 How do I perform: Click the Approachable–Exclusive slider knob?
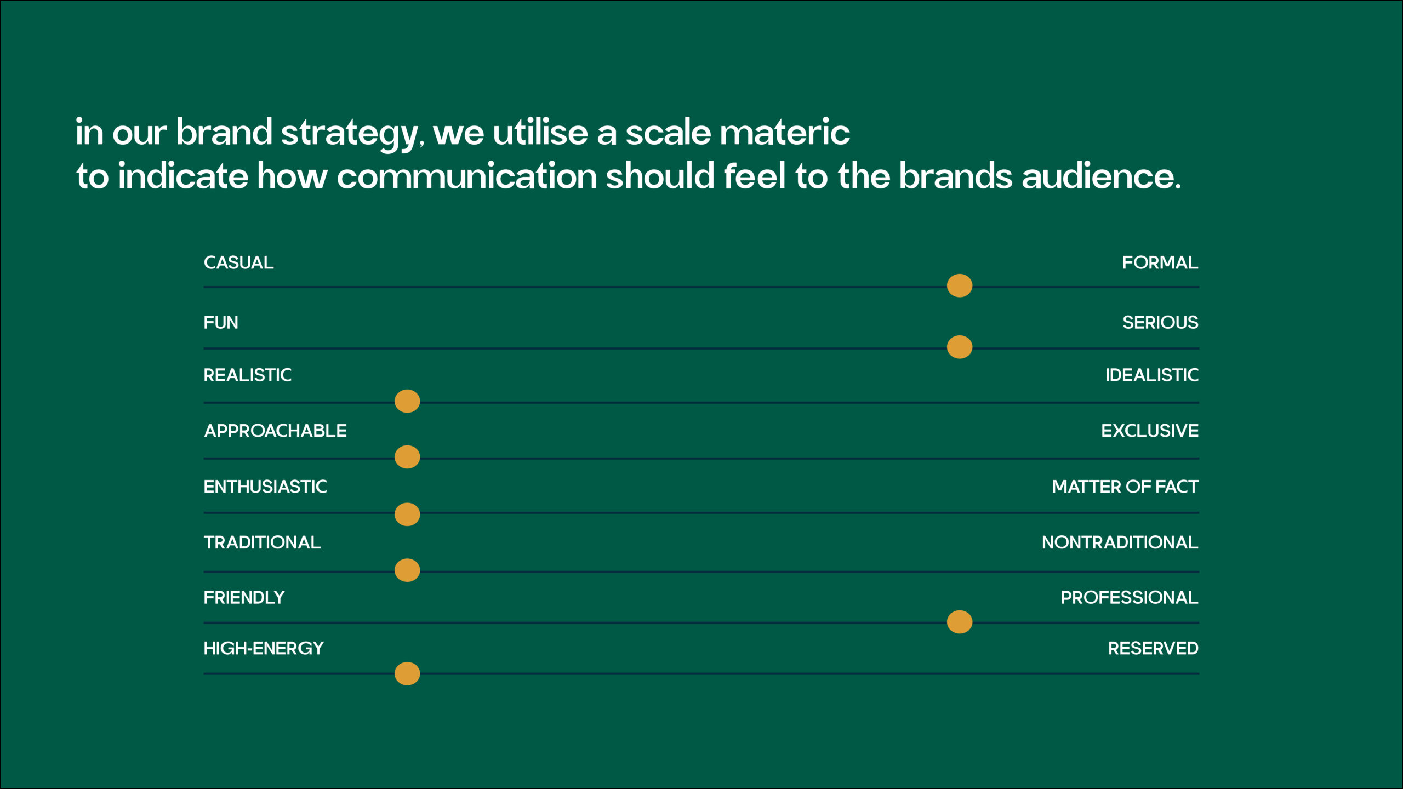pos(407,457)
